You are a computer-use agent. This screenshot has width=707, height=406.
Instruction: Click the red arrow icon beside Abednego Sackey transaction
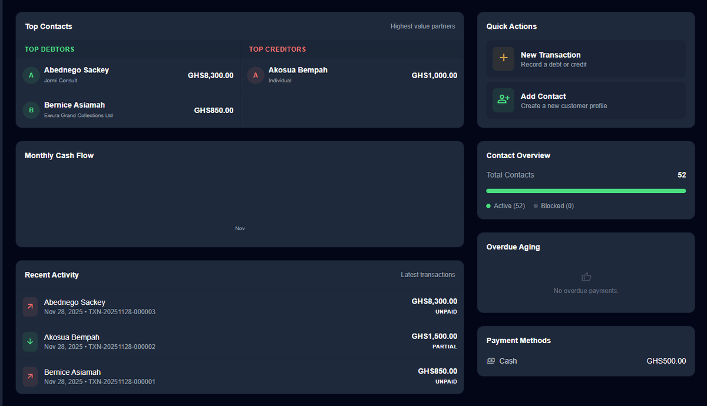30,307
